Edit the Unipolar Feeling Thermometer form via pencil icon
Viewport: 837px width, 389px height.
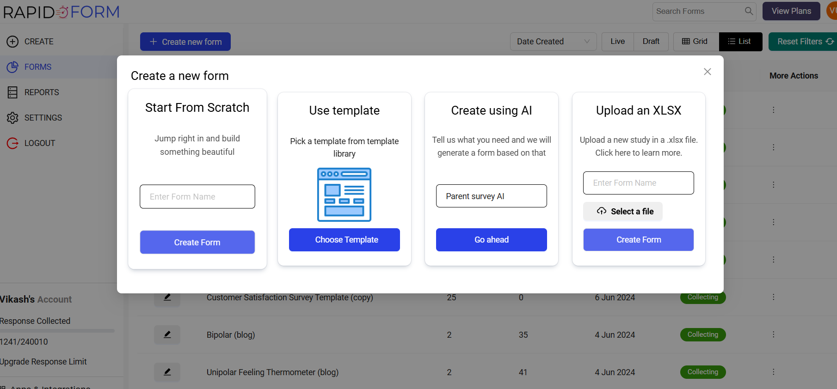tap(167, 372)
